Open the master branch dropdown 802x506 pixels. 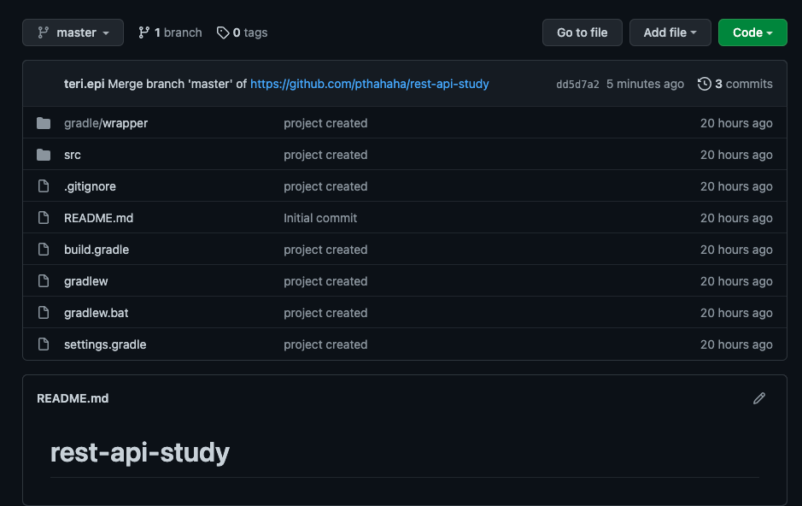pyautogui.click(x=73, y=32)
